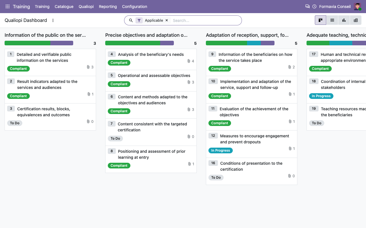Open the activities clock icon
This screenshot has width=366, height=228.
315,7
